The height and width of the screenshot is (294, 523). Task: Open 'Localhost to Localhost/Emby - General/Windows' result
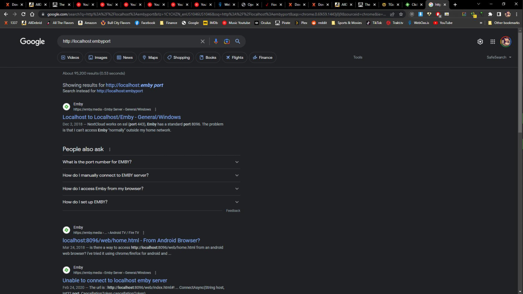[x=122, y=117]
